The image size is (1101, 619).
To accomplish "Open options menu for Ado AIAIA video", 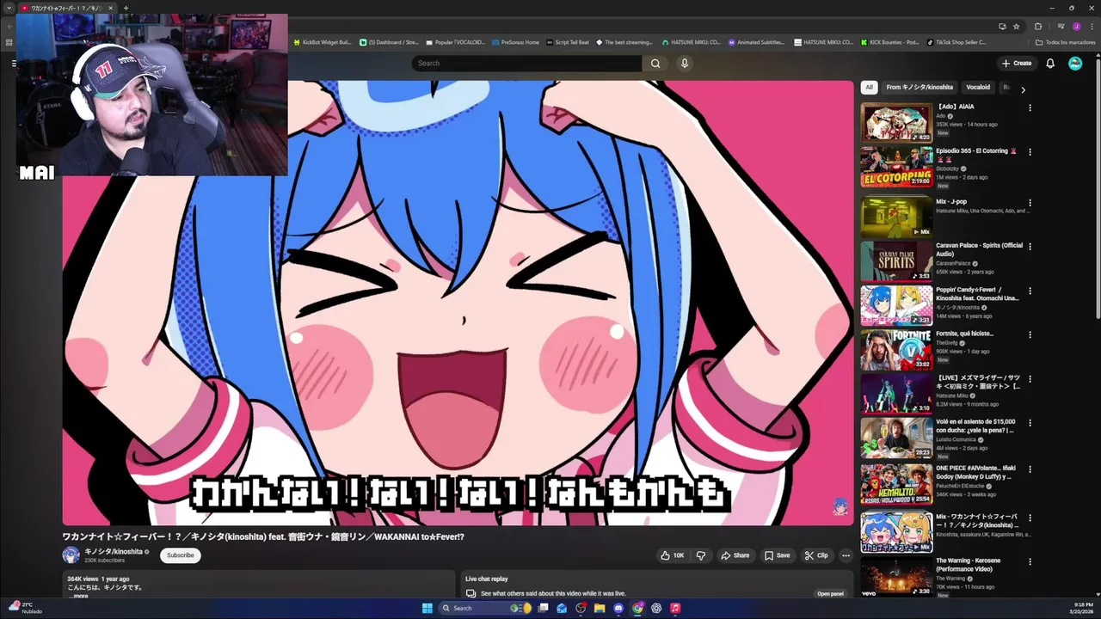I will pos(1030,107).
